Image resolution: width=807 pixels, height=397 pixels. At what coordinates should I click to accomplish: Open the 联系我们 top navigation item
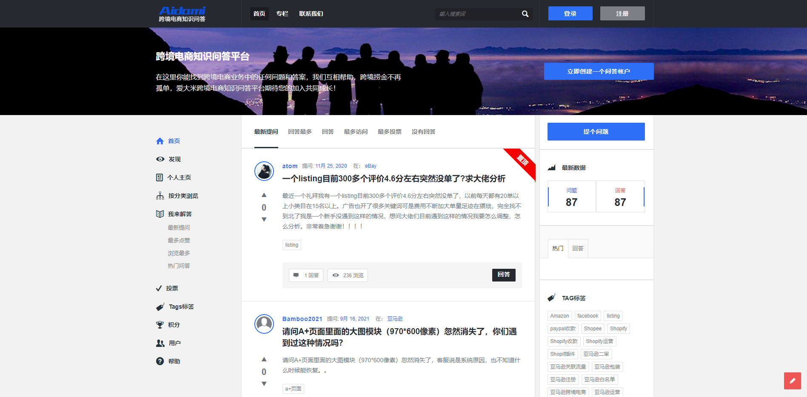311,14
